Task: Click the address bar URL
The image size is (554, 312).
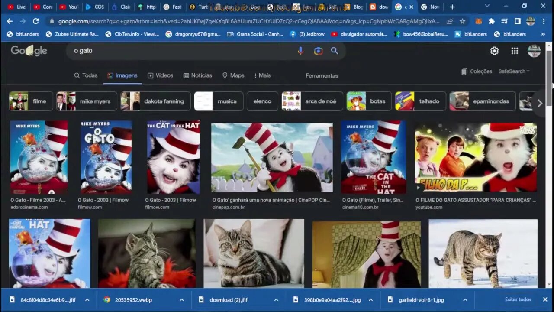Action: click(x=249, y=21)
